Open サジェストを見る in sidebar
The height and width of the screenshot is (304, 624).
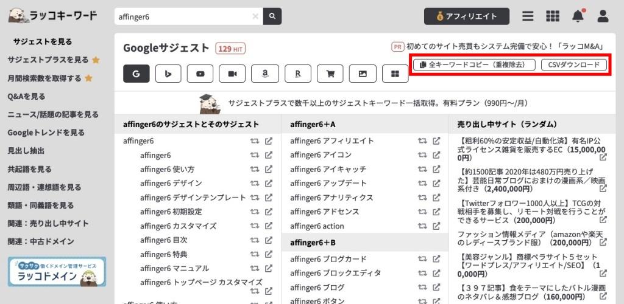pyautogui.click(x=43, y=42)
